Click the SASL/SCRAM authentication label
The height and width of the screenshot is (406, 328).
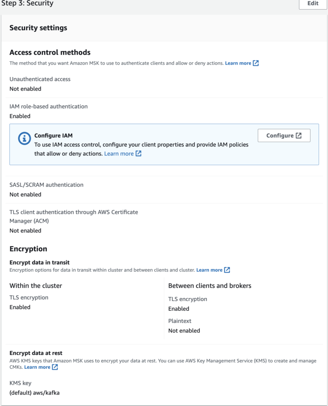click(46, 185)
